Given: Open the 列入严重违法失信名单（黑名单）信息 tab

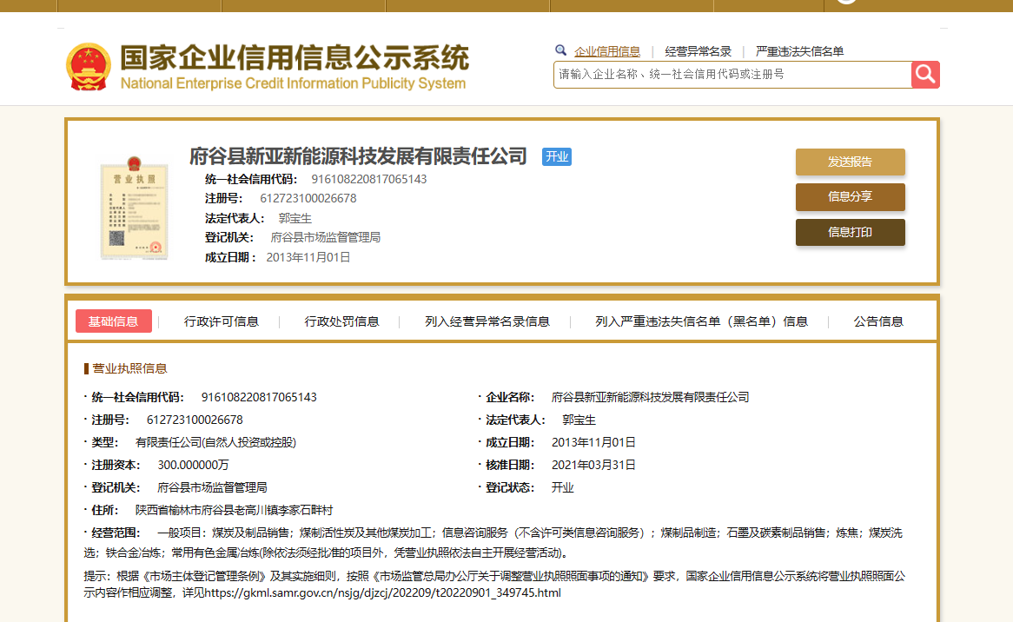Looking at the screenshot, I should click(701, 321).
